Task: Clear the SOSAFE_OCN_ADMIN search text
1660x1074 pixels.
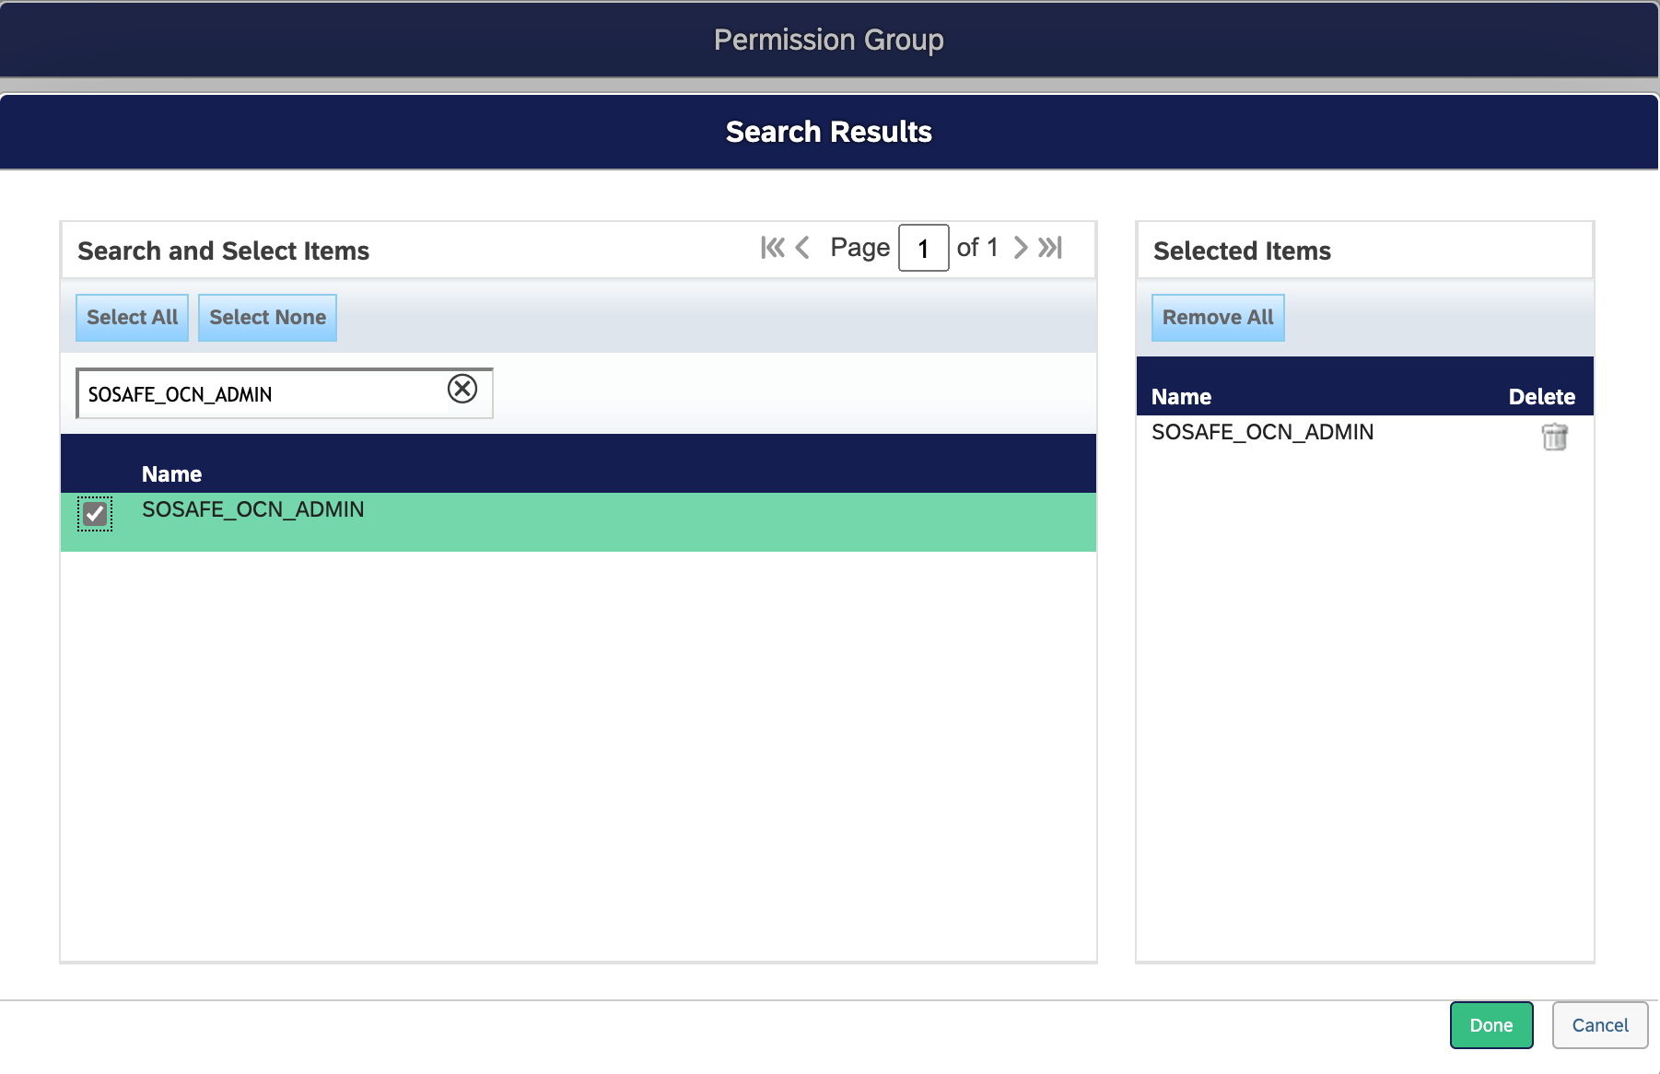Action: point(462,390)
